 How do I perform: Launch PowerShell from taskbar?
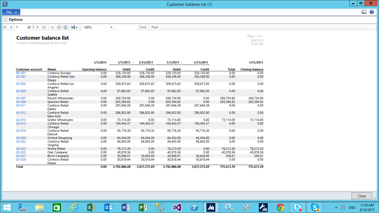194,207
